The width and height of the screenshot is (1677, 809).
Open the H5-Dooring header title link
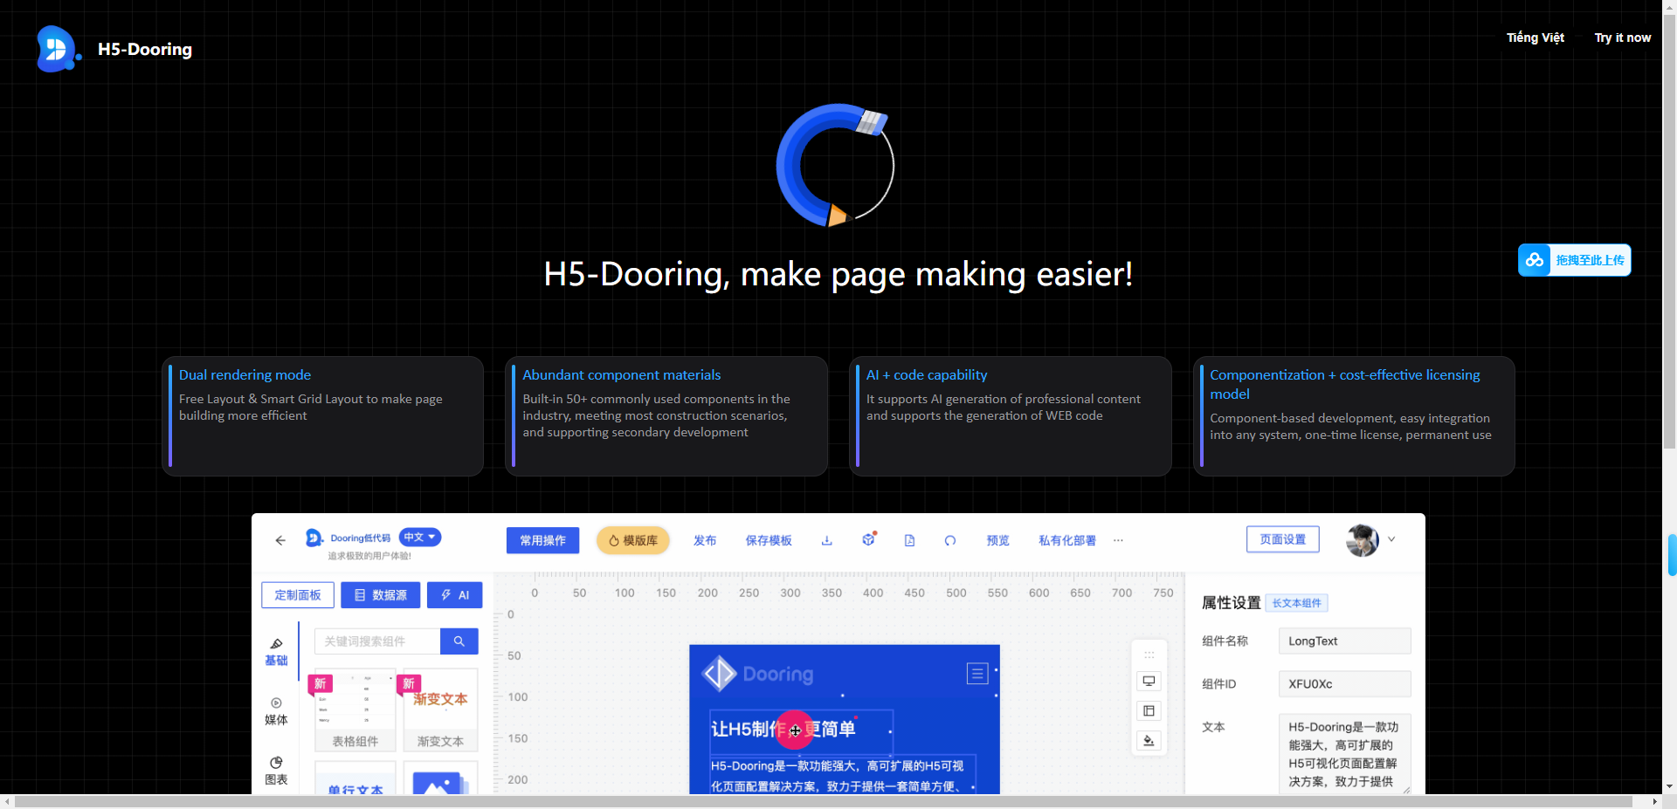[x=145, y=50]
